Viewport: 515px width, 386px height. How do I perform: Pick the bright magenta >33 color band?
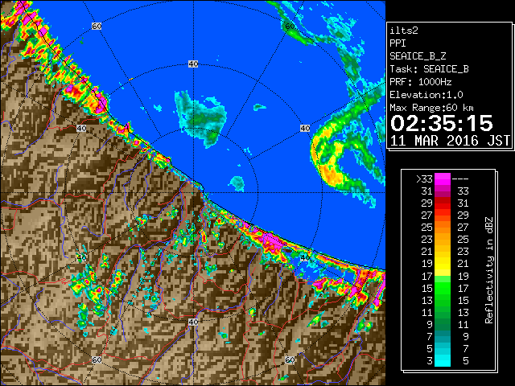[443, 179]
